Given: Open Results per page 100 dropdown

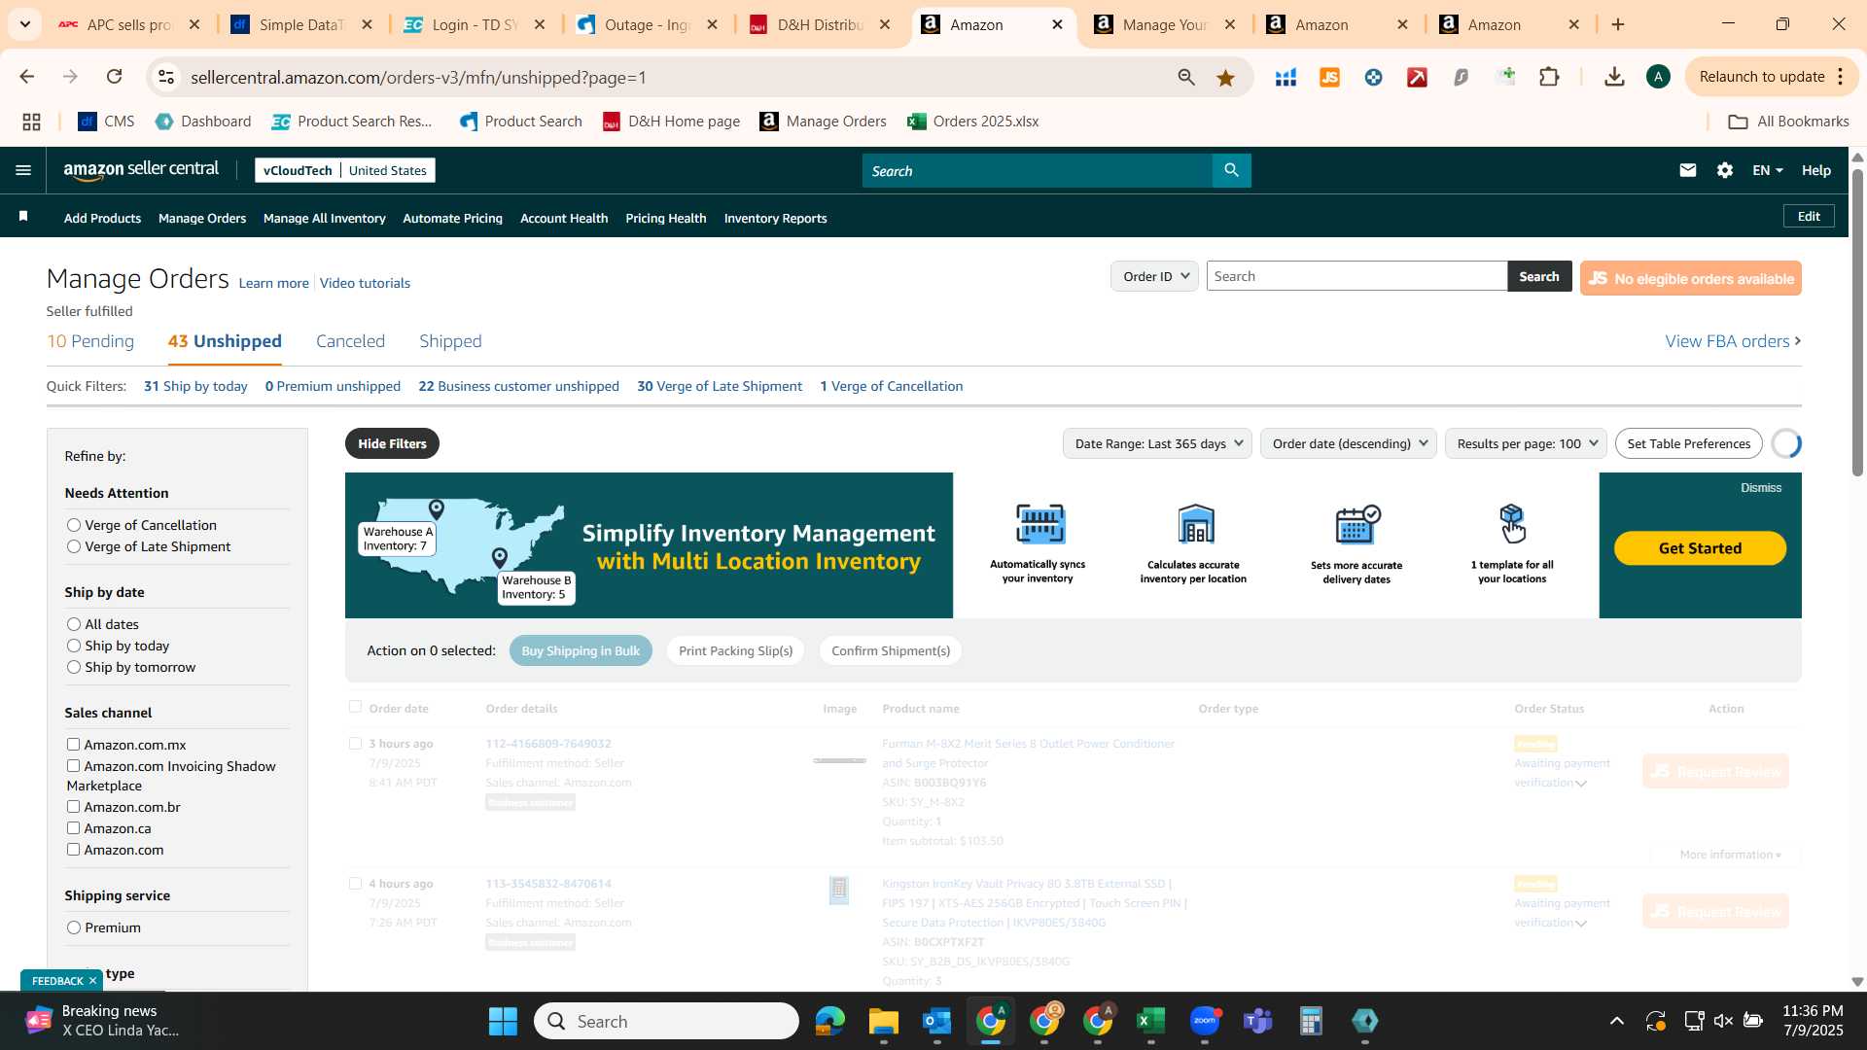Looking at the screenshot, I should (1526, 443).
